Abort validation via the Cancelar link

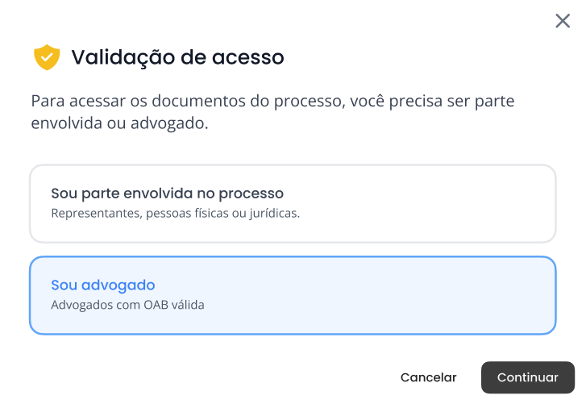tap(428, 377)
